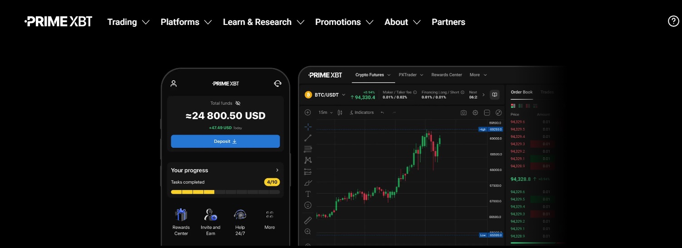Click the Bitcoin coin icon beside BTC/USDT
Viewport: 682px width, 248px height.
click(x=308, y=95)
